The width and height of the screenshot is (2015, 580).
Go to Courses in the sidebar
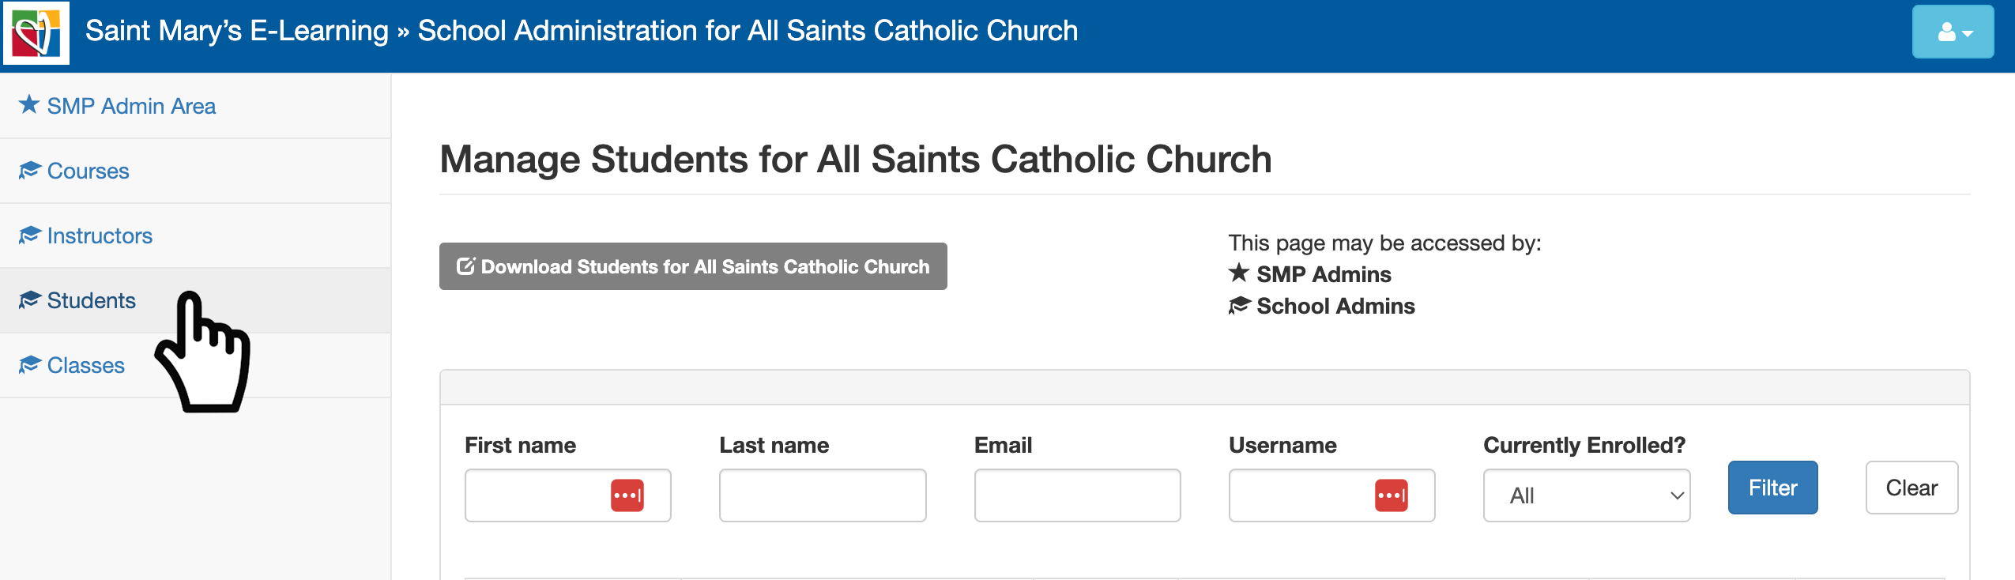(88, 171)
